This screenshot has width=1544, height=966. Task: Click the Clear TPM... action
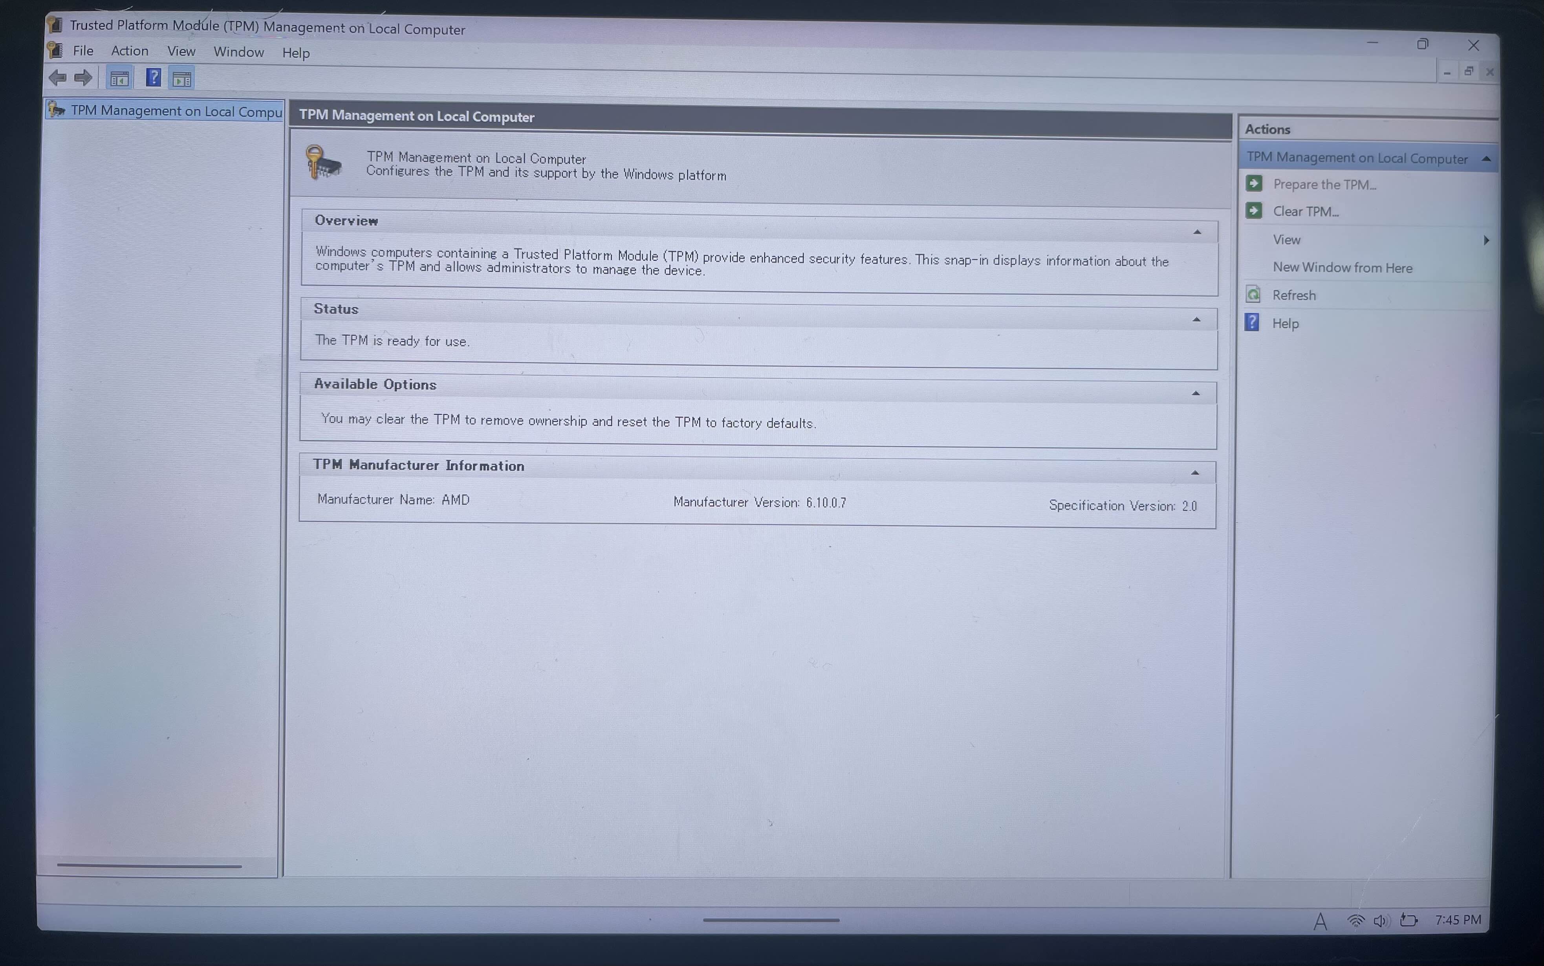[1305, 211]
